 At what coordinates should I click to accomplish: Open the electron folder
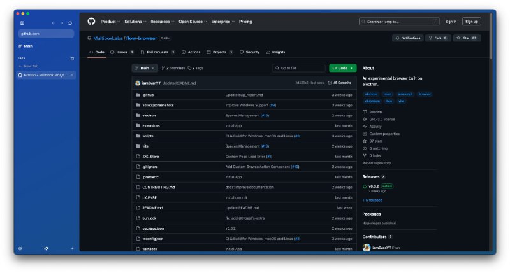click(149, 115)
